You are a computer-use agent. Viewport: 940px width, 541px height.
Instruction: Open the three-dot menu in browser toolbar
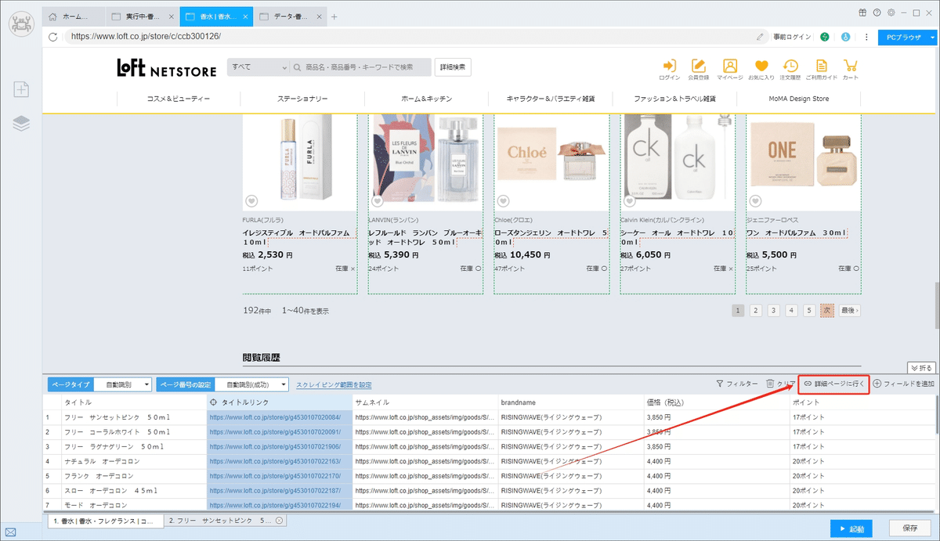(866, 36)
